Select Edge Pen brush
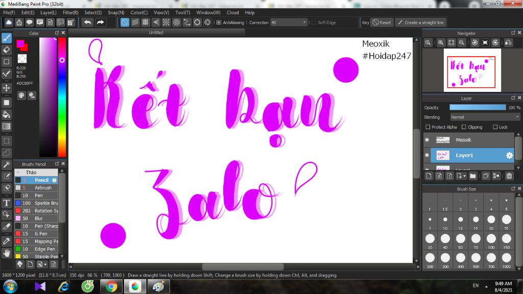The width and height of the screenshot is (523, 294). coord(36,249)
